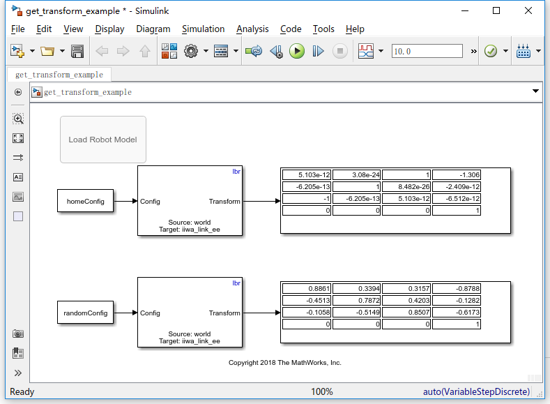Open the View menu

point(73,29)
